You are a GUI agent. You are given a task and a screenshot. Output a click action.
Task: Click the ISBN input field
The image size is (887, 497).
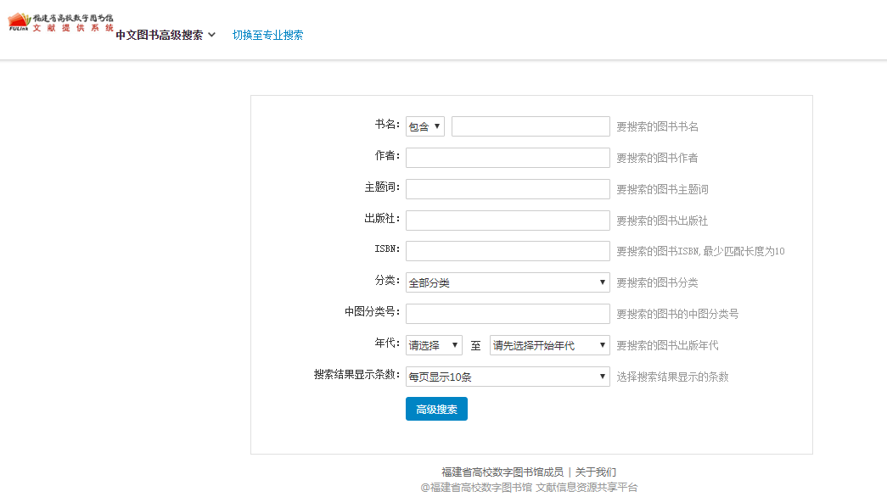pyautogui.click(x=508, y=251)
